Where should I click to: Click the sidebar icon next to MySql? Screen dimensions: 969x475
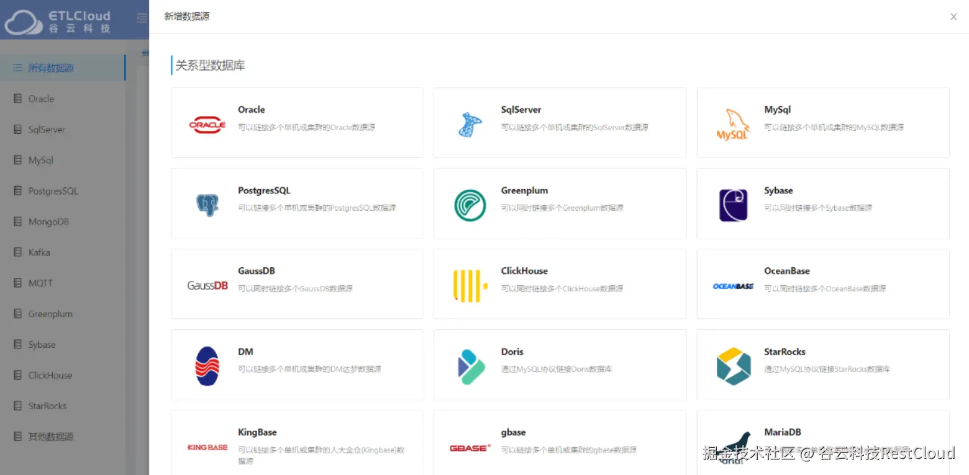coord(18,160)
